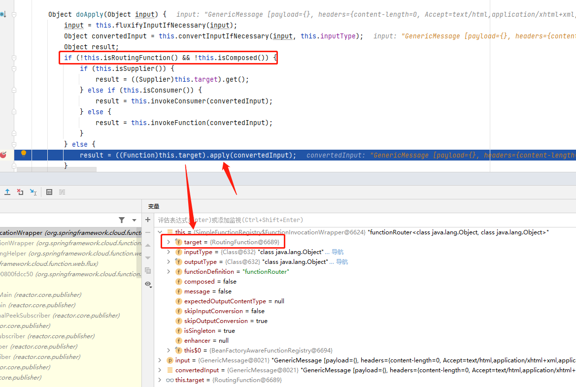Click the frames filter funnel icon

click(x=122, y=220)
